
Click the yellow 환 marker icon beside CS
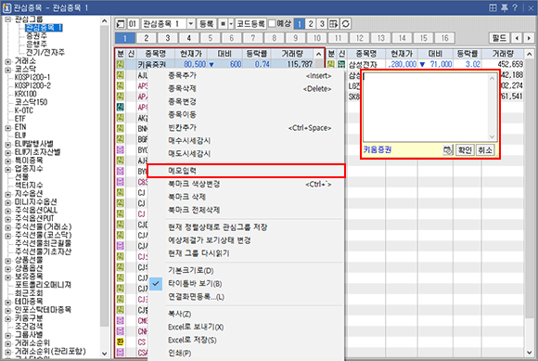(120, 342)
